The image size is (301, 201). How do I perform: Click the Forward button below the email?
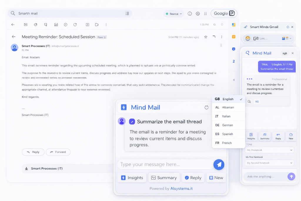coord(58,152)
